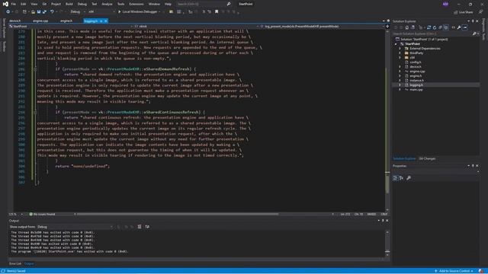Click No issues found status indicator

pyautogui.click(x=42, y=214)
